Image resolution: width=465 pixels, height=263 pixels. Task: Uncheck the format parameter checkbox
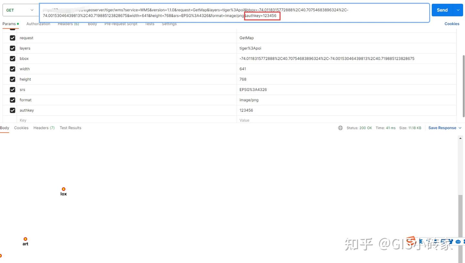point(12,100)
